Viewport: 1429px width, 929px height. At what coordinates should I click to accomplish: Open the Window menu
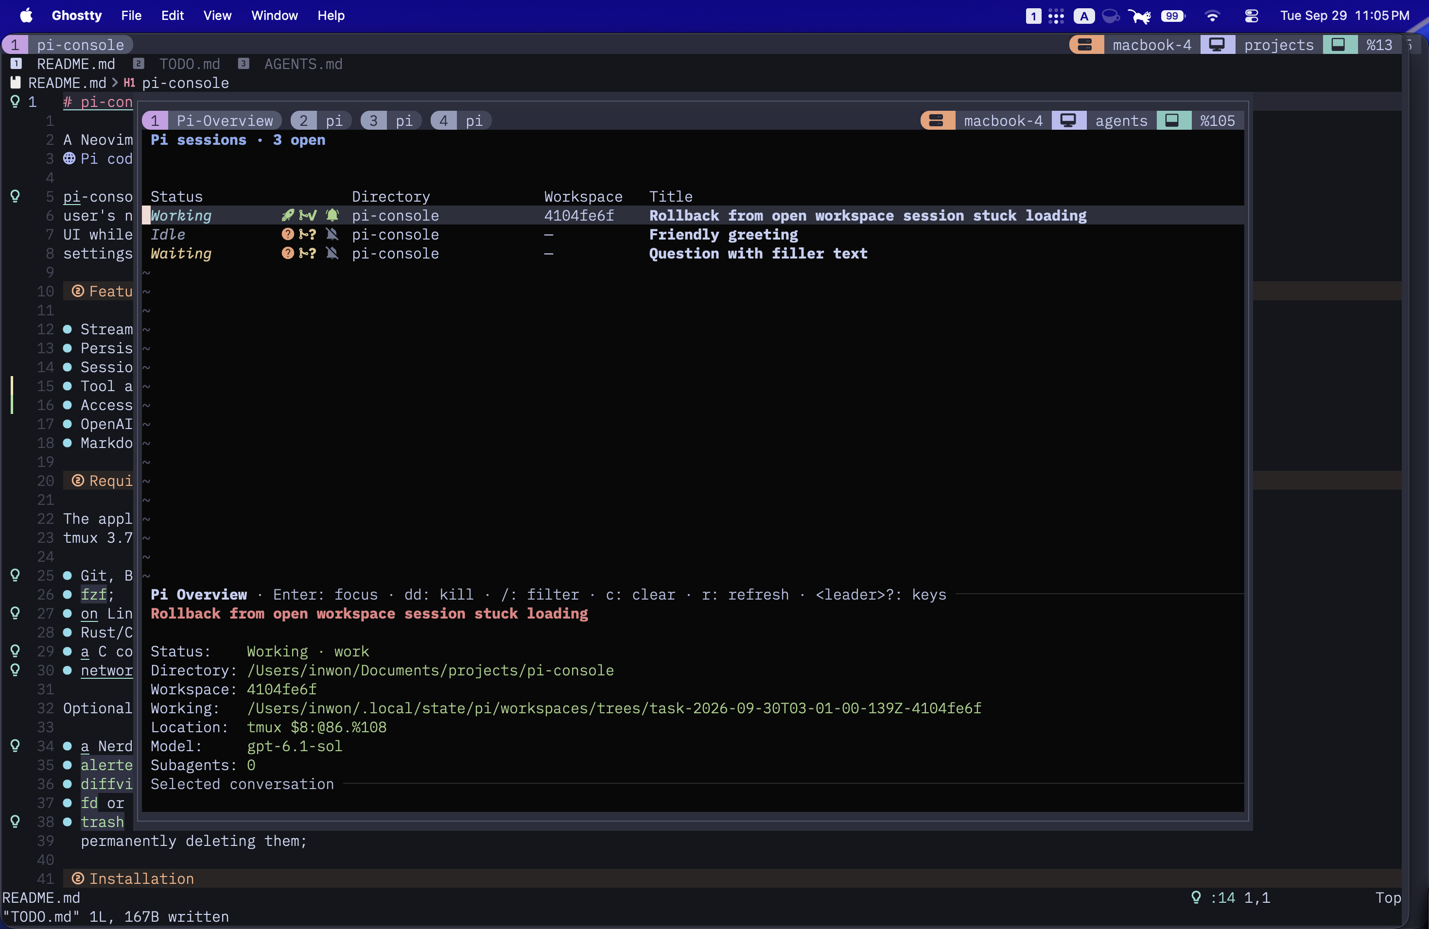coord(275,16)
